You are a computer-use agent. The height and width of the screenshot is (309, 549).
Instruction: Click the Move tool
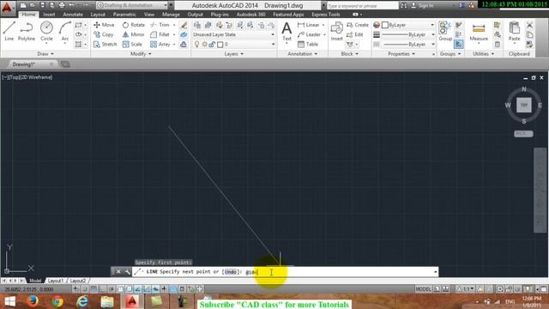point(104,25)
